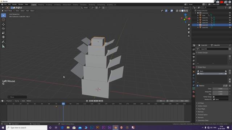232x130 pixels.
Task: Select the Move tool in viewport toolbar
Action: (3, 25)
